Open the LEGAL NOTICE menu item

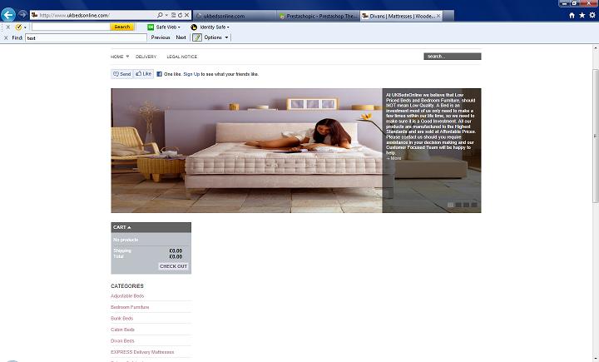[182, 57]
